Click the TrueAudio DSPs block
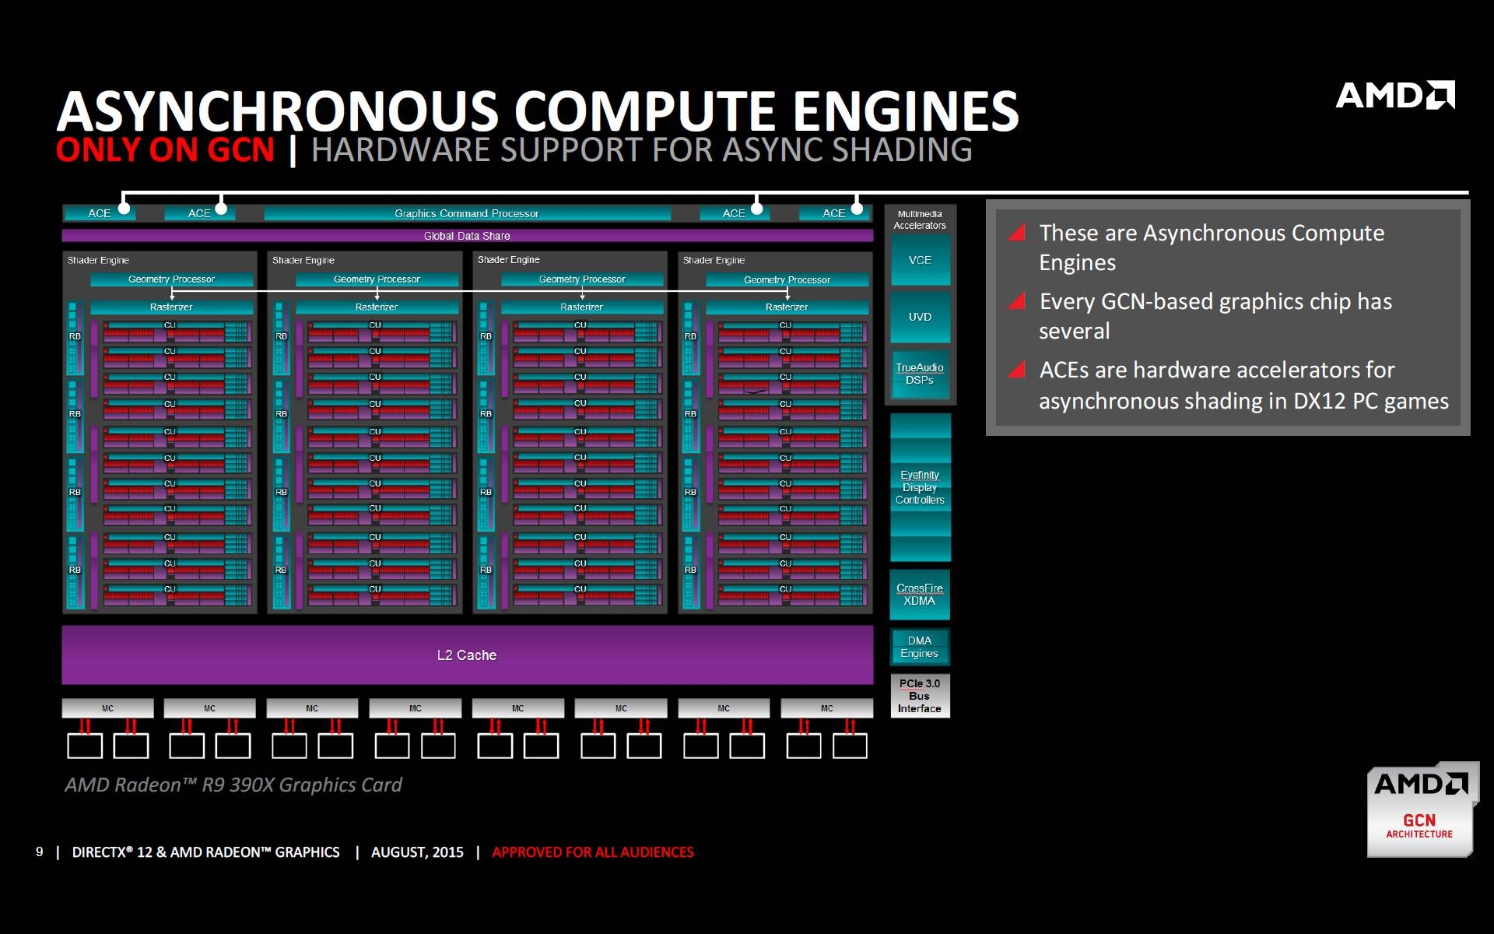The width and height of the screenshot is (1494, 934). (920, 374)
